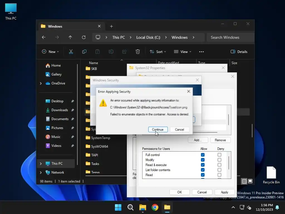Viewport: 285px width, 214px height.
Task: Open the View dropdown menu
Action: pyautogui.click(x=183, y=52)
